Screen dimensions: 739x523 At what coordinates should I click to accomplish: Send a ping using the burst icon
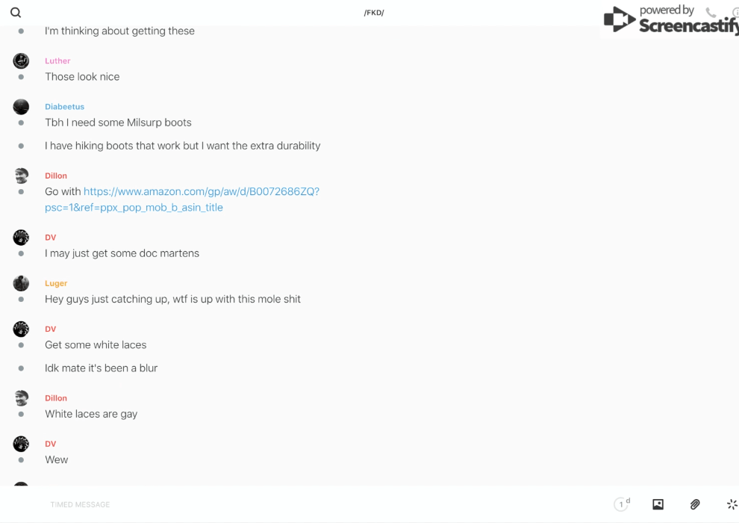click(732, 504)
